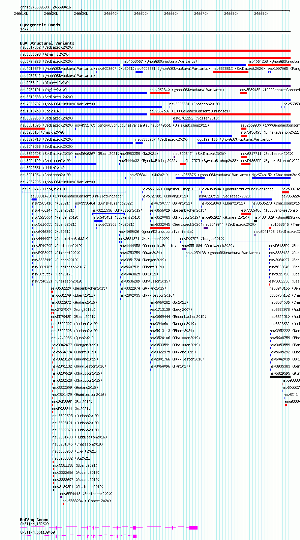Open nsv5606267 (Ebert2021) label
Viewport: 300px width, 540px height.
click(97, 154)
